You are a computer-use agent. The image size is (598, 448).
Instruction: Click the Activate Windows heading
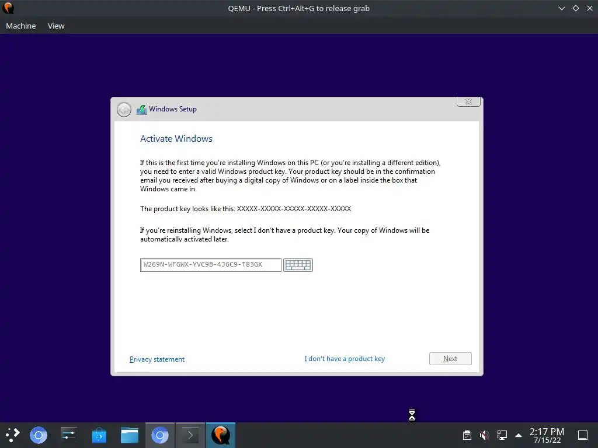[176, 139]
